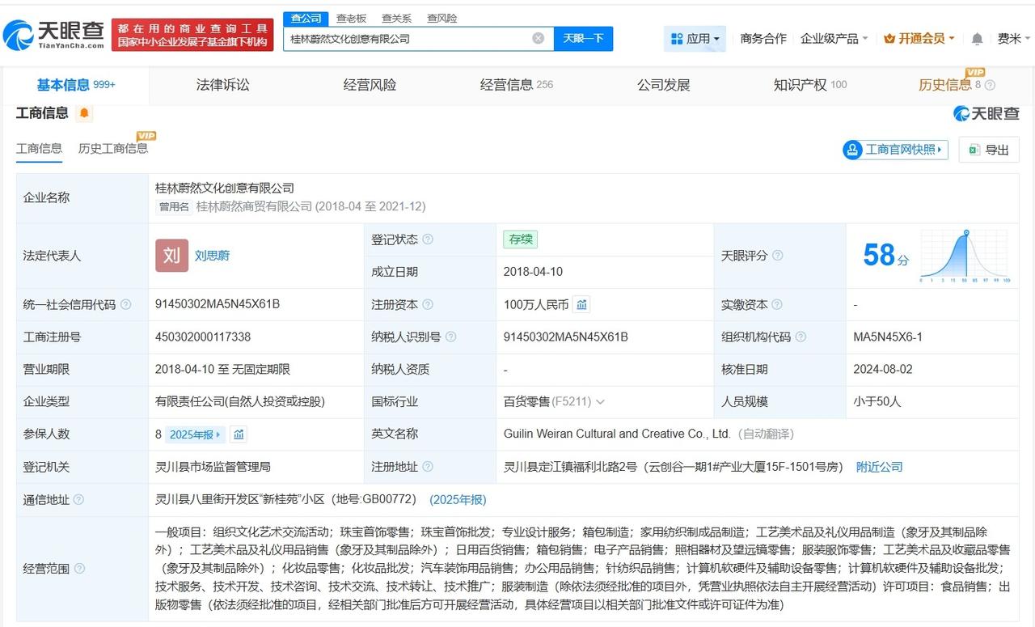
Task: Clear the search box with the X icon
Action: 538,38
